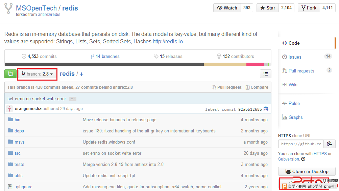Click Clone in Desktop button

[307, 171]
